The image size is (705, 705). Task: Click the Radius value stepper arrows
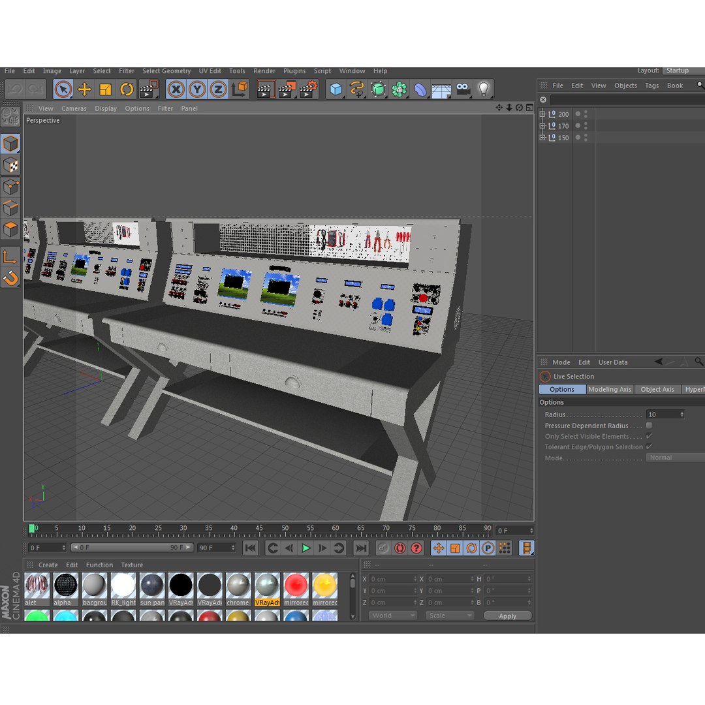681,415
